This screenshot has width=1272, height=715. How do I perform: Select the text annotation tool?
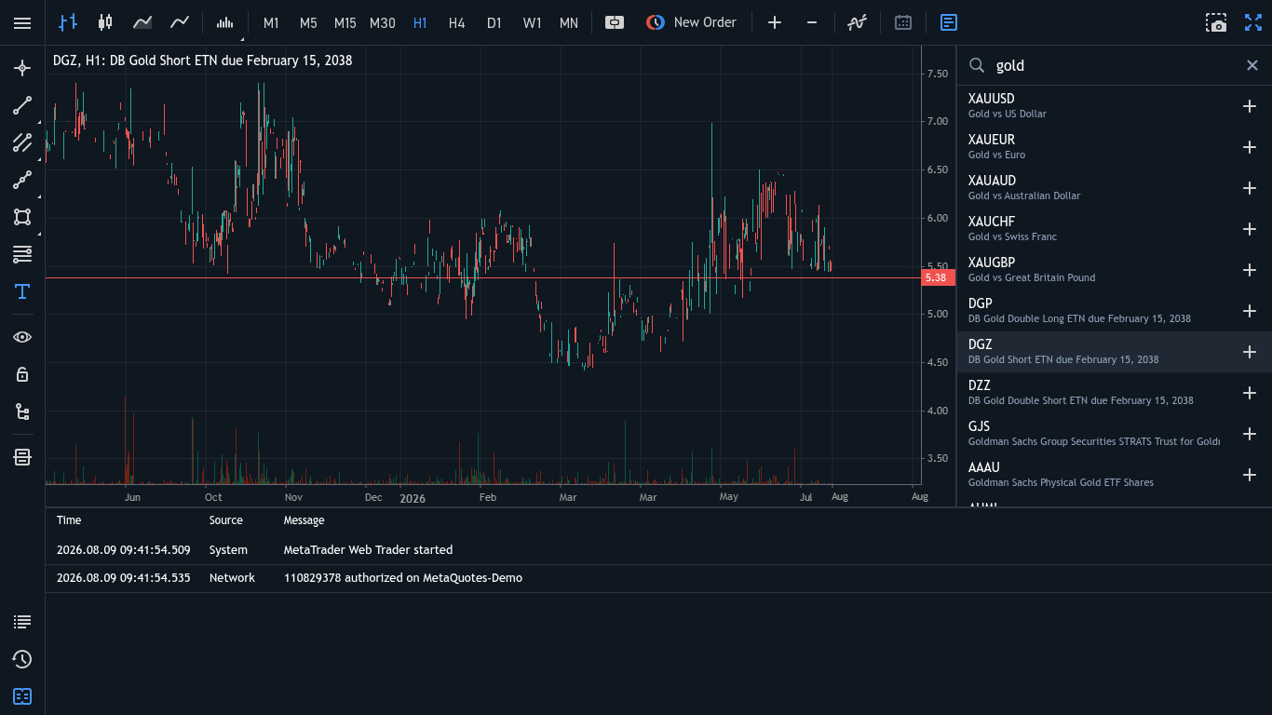pos(22,291)
